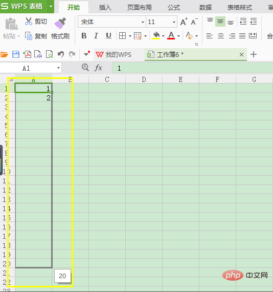
Task: Expand the paste options arrow
Action: (x=18, y=36)
